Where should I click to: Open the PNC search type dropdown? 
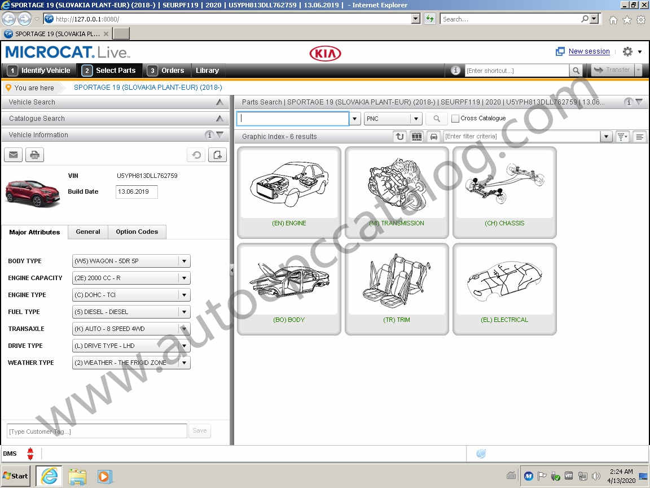coord(416,119)
